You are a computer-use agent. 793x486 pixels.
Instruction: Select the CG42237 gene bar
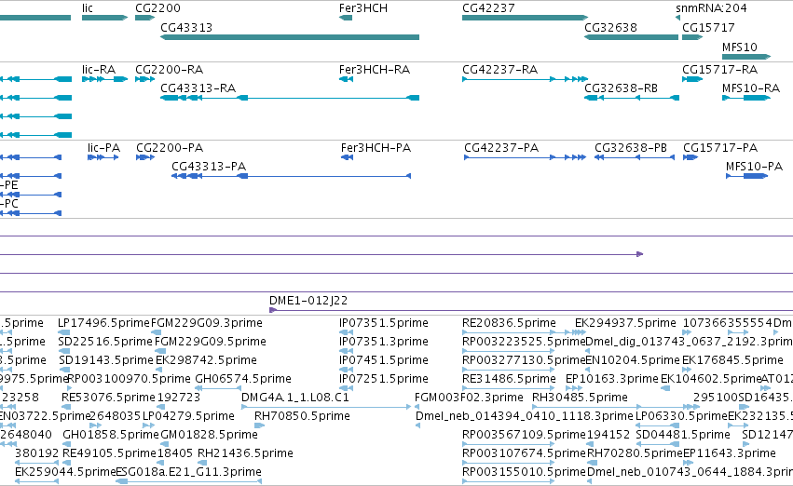[525, 18]
